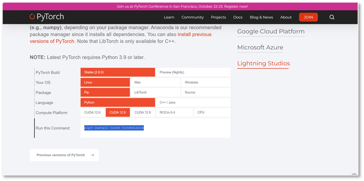
Task: Select LibTorch package option
Action: (155, 92)
